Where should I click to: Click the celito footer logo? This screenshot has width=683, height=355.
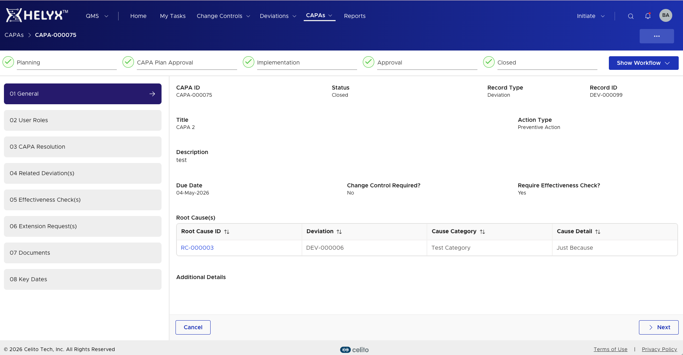(x=354, y=350)
